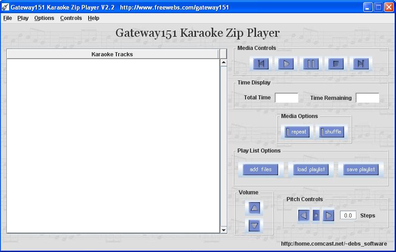
Task: Click load playlist button
Action: 311,169
